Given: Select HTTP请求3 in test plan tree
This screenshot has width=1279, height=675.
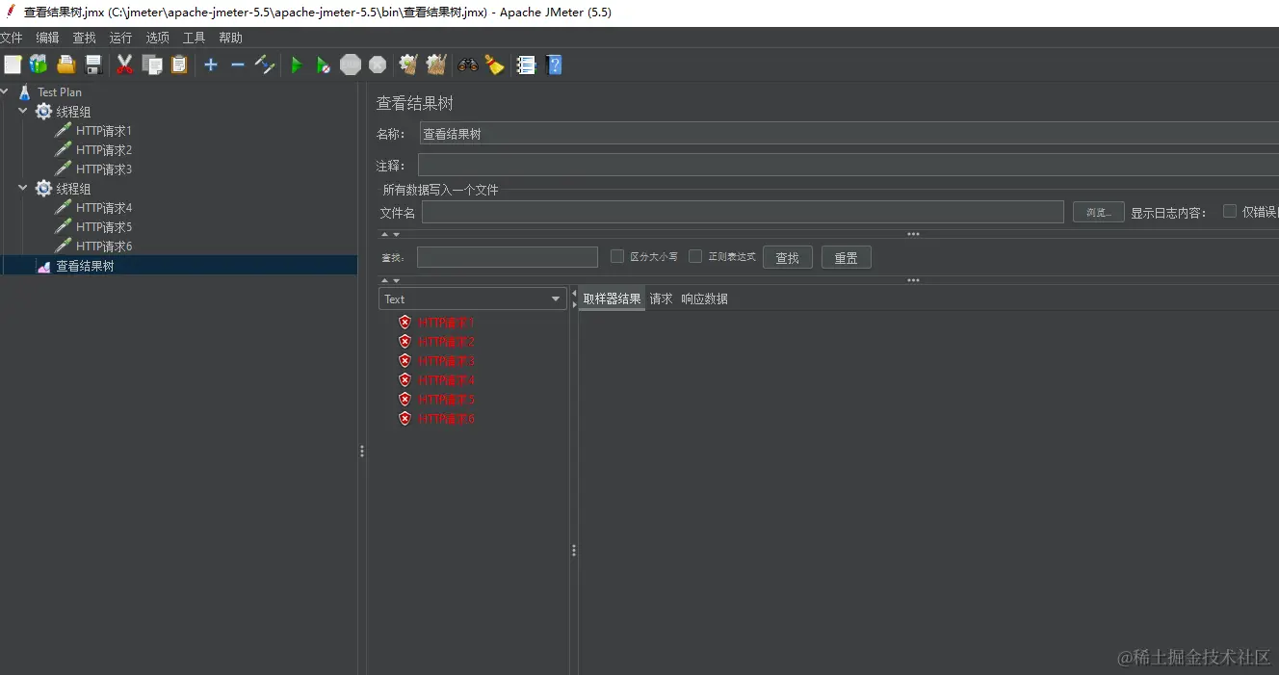Looking at the screenshot, I should (104, 169).
